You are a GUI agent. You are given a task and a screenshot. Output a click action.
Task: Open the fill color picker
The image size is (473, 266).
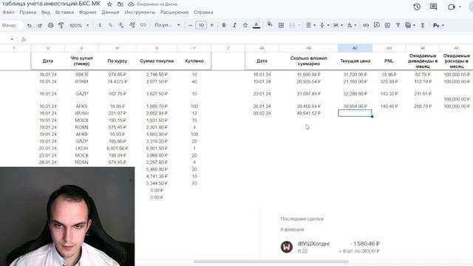click(x=270, y=24)
